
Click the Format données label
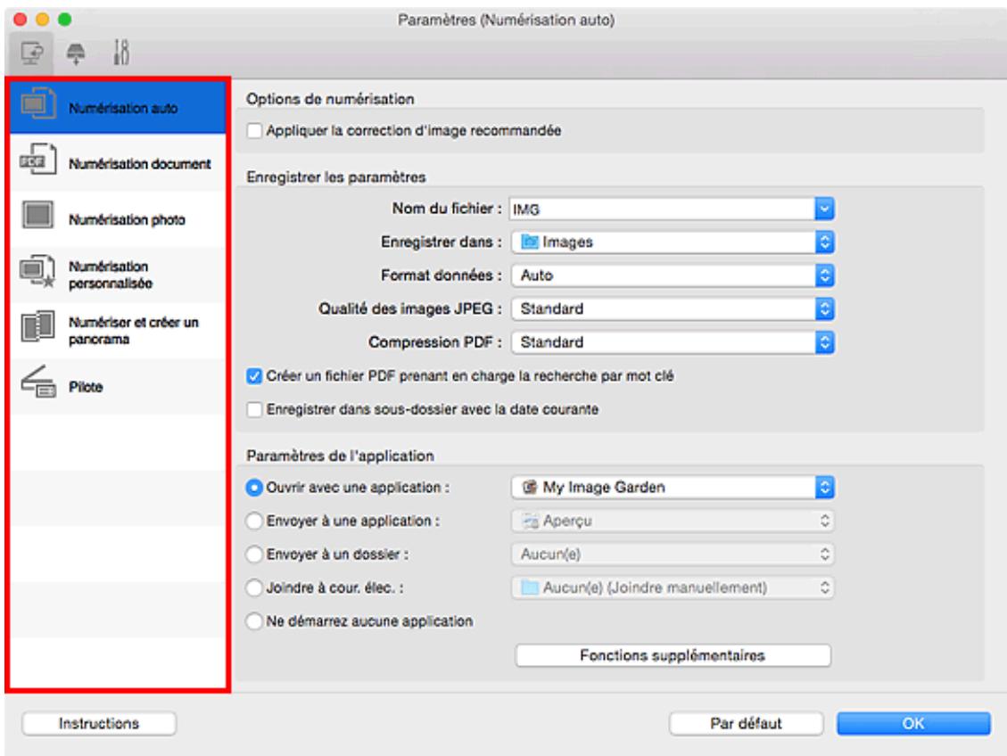point(442,275)
